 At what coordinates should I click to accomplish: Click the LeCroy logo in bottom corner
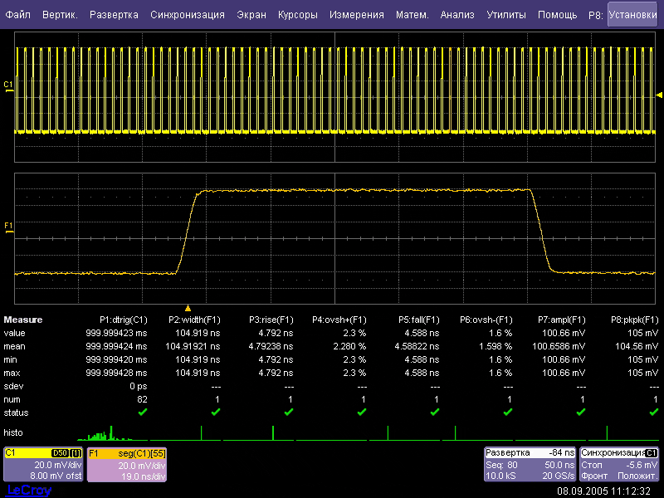point(27,491)
